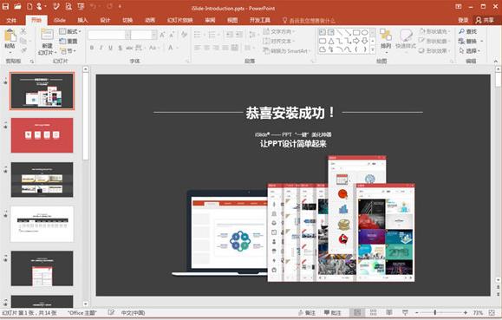Toggle Normal view button in status bar

[357, 312]
